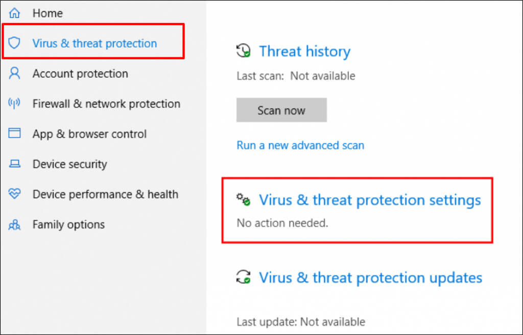Viewport: 523px width, 335px height.
Task: Click the Firewall & network protection antenna icon
Action: [x=14, y=104]
